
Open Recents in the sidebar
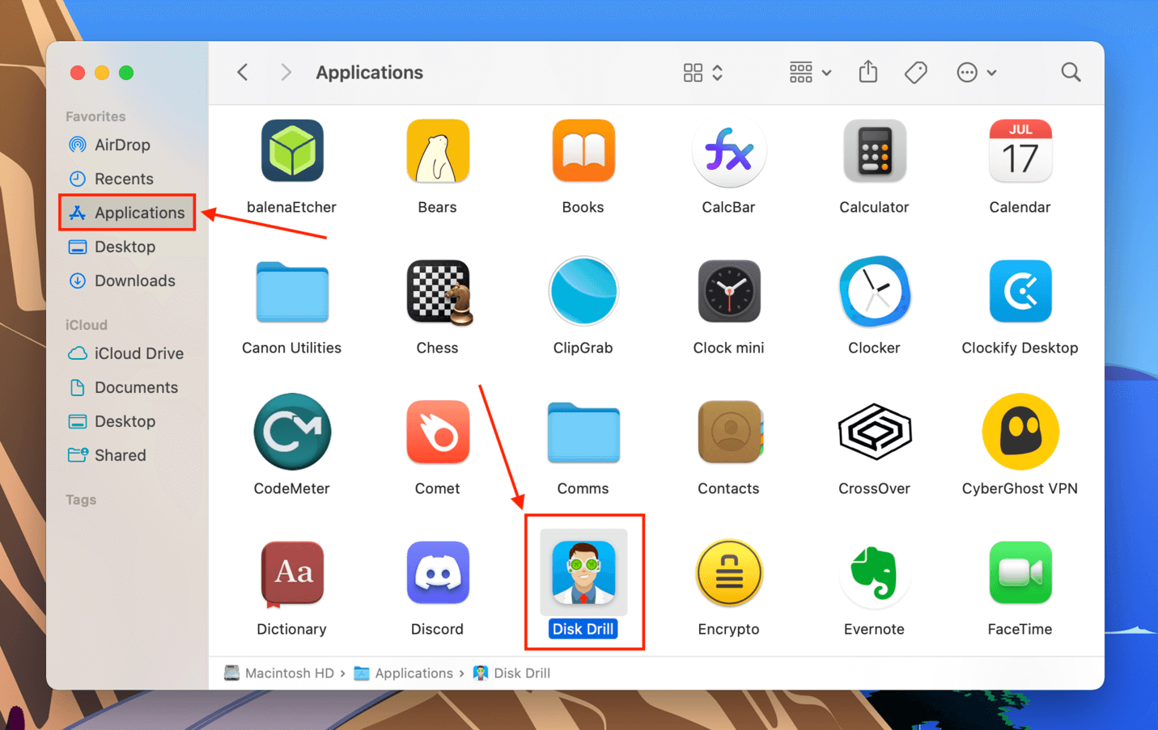[x=112, y=179]
